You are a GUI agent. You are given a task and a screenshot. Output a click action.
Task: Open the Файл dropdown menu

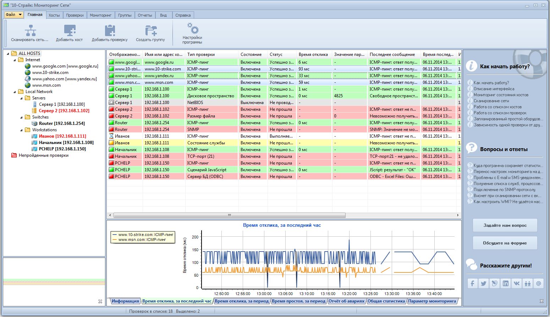click(x=14, y=15)
